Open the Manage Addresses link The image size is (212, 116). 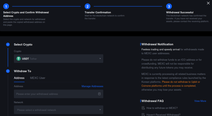pos(92,86)
